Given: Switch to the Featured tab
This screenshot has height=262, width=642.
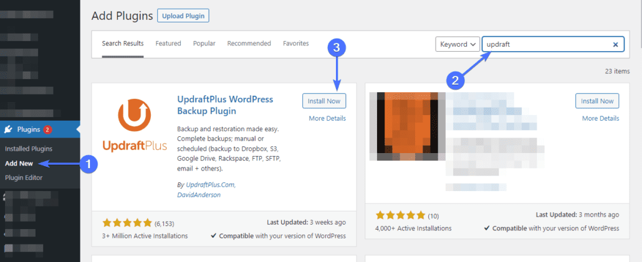Looking at the screenshot, I should pyautogui.click(x=168, y=44).
